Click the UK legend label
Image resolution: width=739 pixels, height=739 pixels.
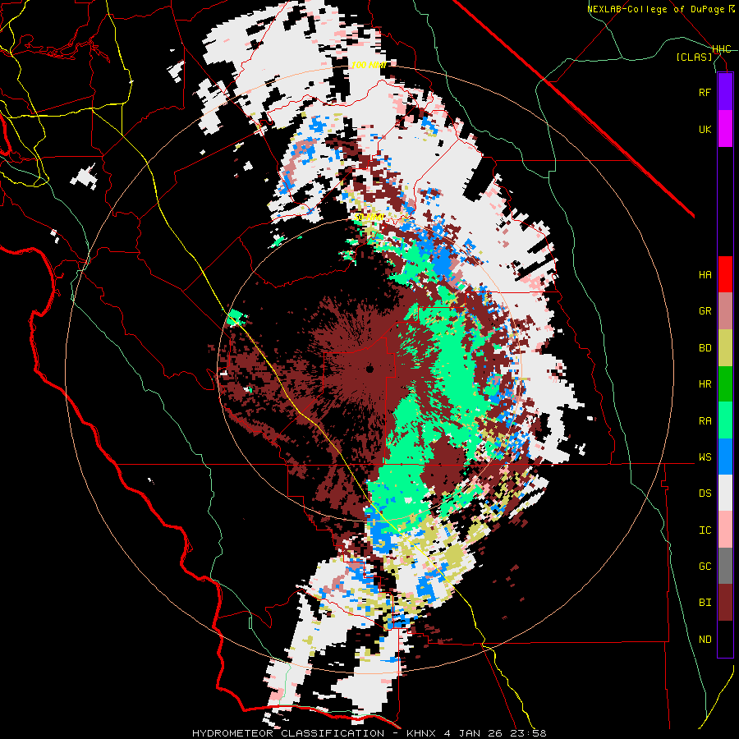[705, 129]
